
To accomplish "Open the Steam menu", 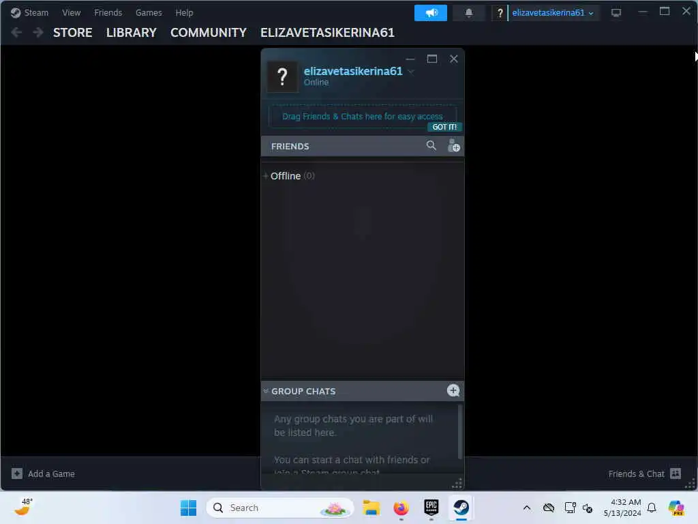I will pos(36,12).
